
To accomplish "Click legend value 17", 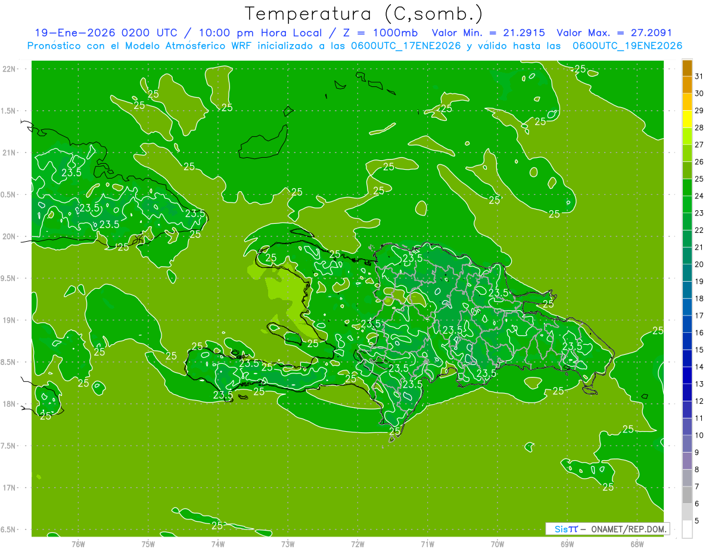I will click(x=700, y=316).
